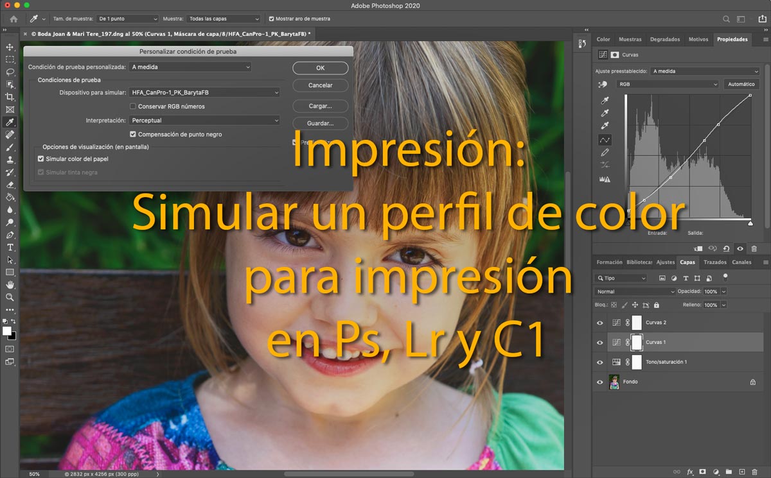Click the Guardar... button

(320, 123)
